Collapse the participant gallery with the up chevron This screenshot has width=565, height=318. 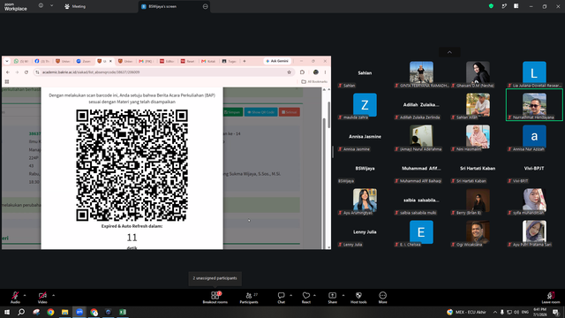click(449, 52)
